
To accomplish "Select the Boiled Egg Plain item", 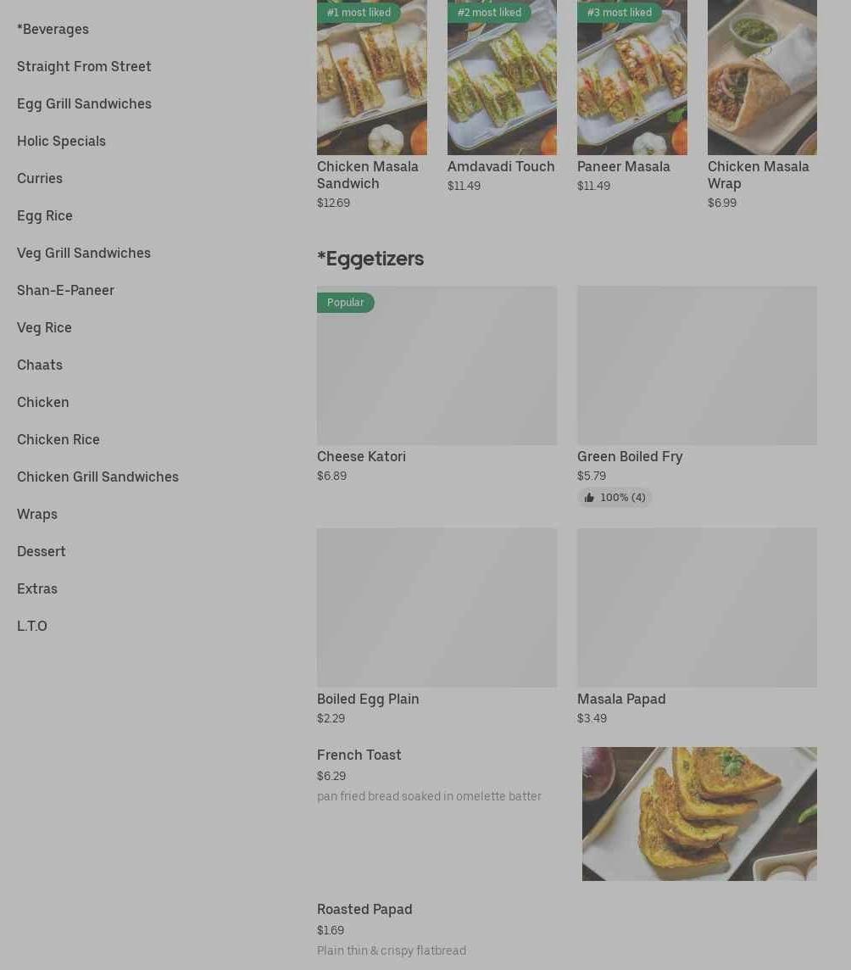I will tap(437, 626).
